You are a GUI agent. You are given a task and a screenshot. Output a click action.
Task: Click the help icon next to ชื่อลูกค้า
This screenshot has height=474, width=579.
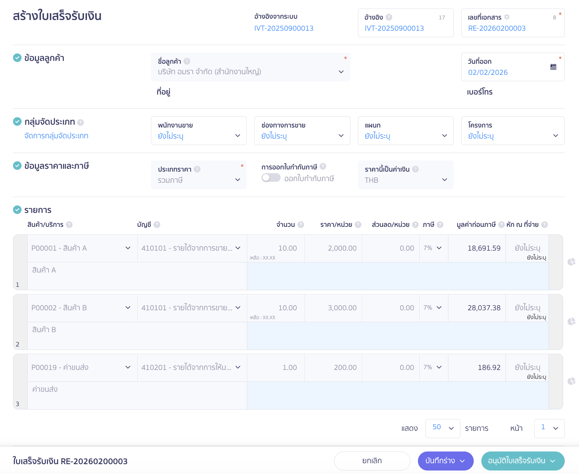187,61
